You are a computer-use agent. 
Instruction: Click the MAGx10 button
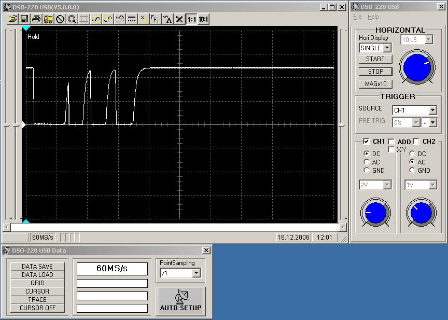375,84
